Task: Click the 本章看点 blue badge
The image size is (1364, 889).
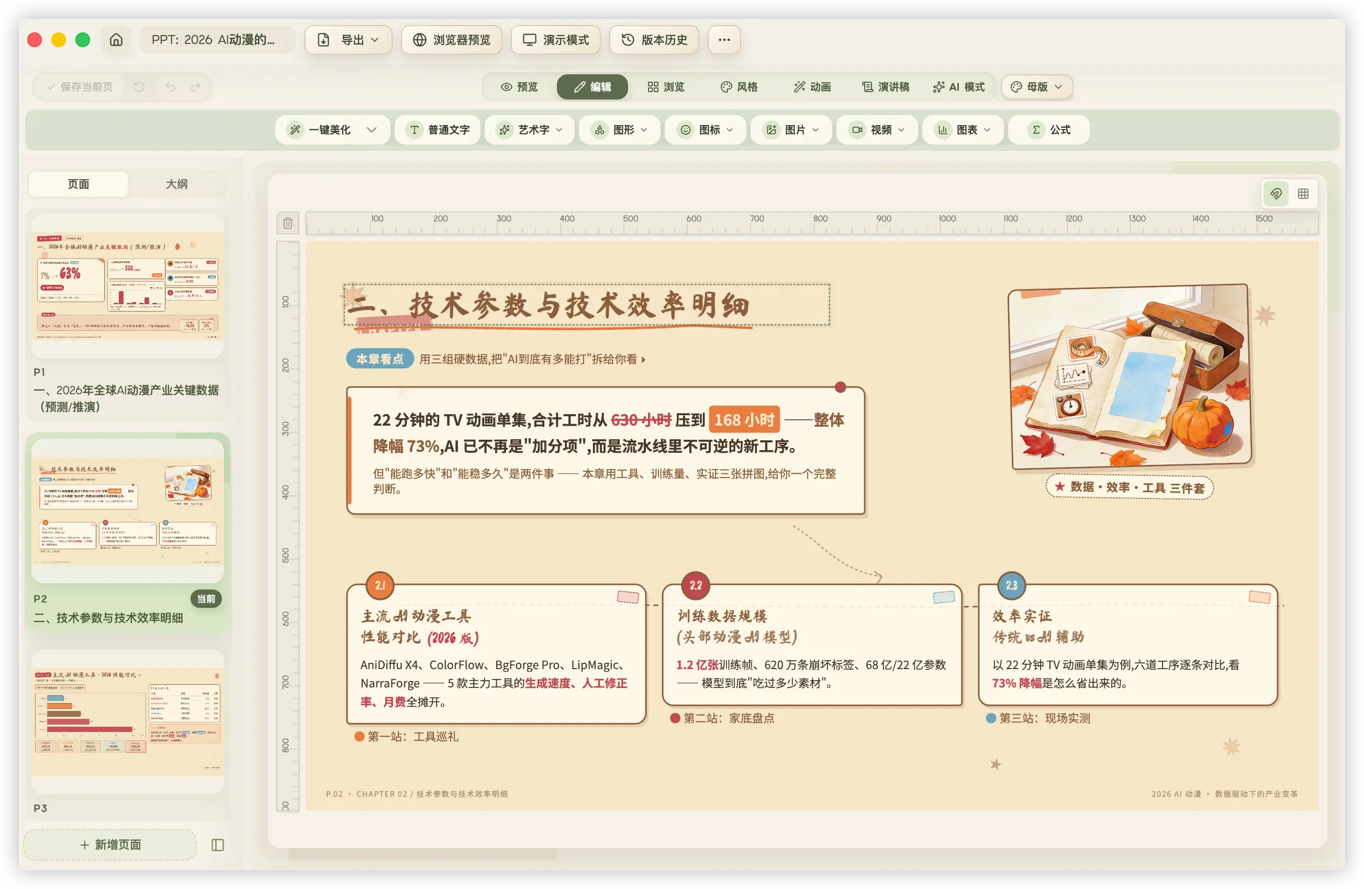Action: [379, 359]
